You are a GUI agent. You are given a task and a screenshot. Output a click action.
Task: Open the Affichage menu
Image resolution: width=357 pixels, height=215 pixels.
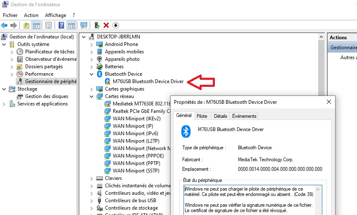point(55,15)
